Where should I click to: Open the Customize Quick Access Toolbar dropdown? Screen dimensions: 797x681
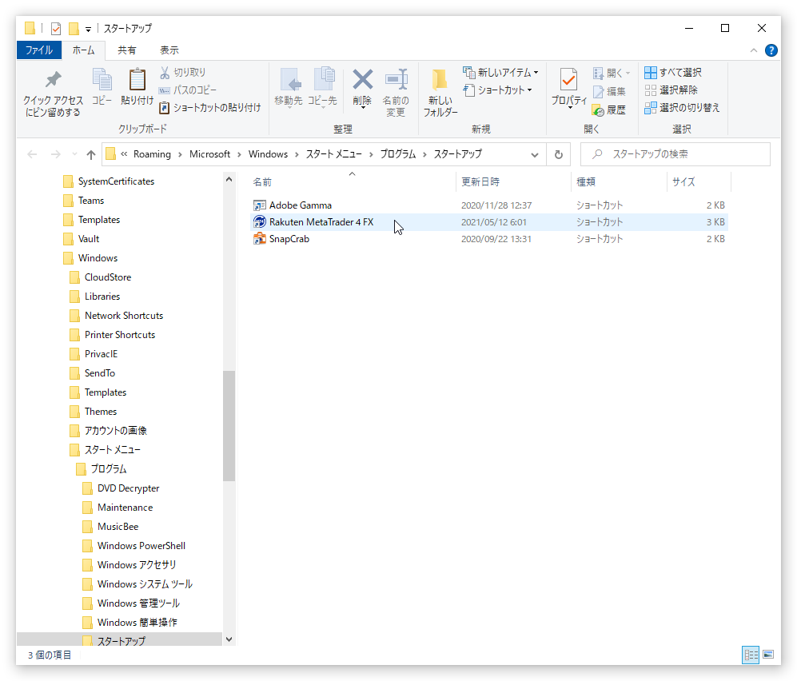click(x=88, y=29)
